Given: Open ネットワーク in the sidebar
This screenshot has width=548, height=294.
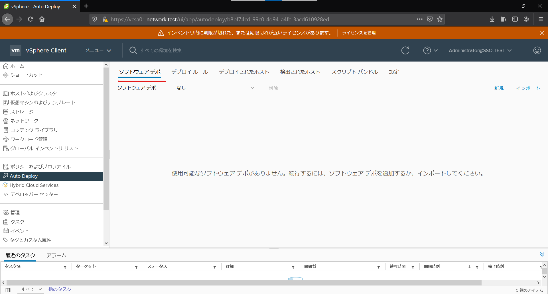Looking at the screenshot, I should click(21, 121).
